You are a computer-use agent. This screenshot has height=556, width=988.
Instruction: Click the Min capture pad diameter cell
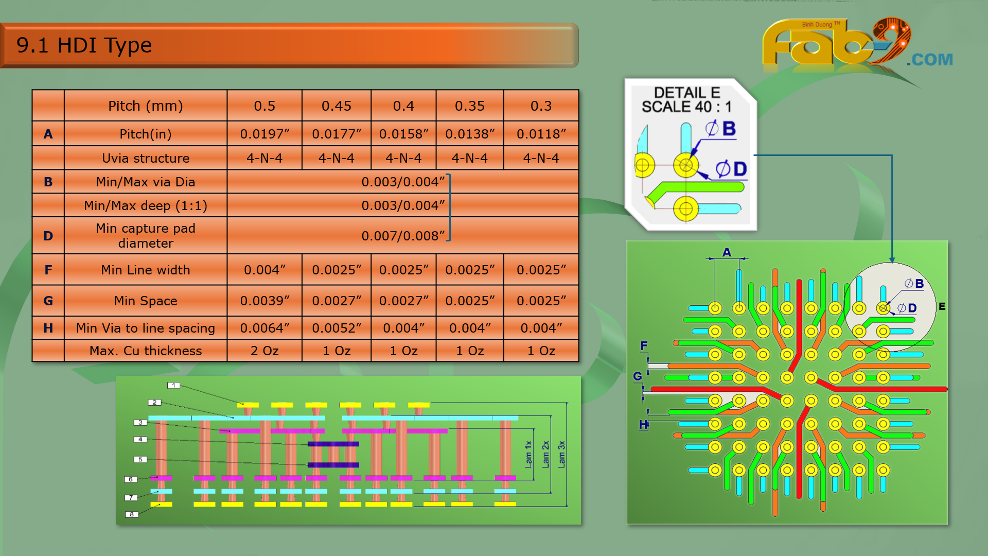click(x=146, y=236)
